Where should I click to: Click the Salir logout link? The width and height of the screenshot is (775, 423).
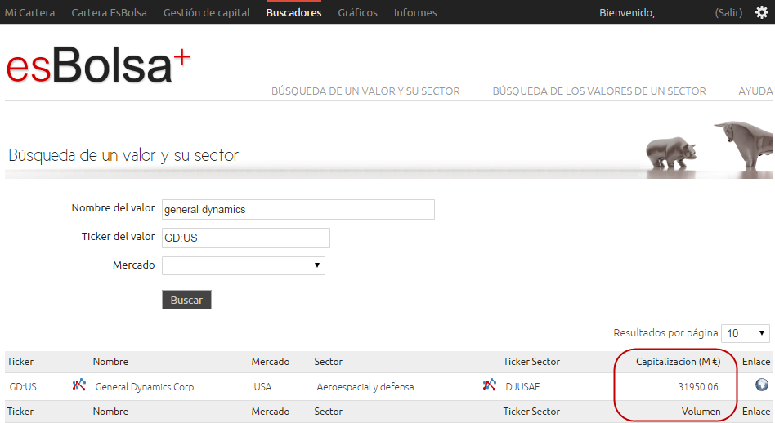coord(728,12)
